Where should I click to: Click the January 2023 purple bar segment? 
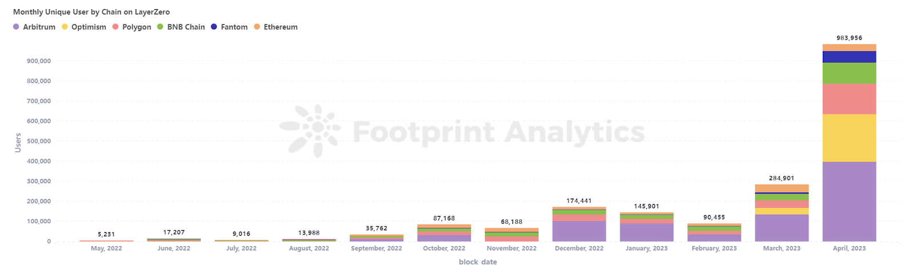point(646,232)
